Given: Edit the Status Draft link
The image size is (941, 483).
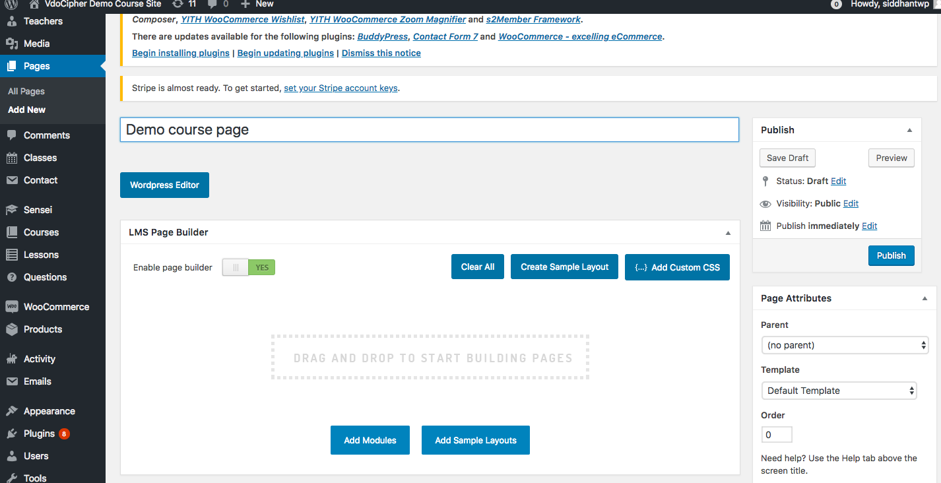Looking at the screenshot, I should point(839,181).
